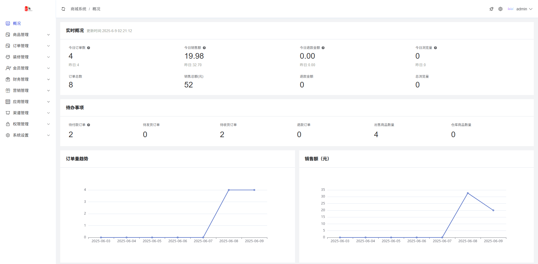The height and width of the screenshot is (264, 538).
Task: Open the 营销管理 menu item
Action: click(28, 91)
